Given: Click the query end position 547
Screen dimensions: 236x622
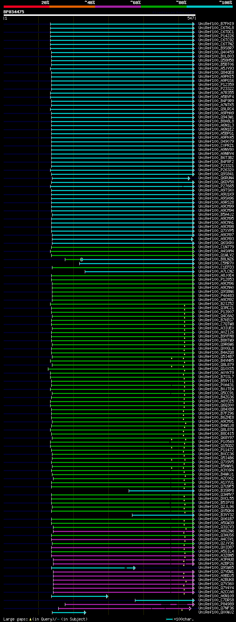Looking at the screenshot, I should [191, 18].
